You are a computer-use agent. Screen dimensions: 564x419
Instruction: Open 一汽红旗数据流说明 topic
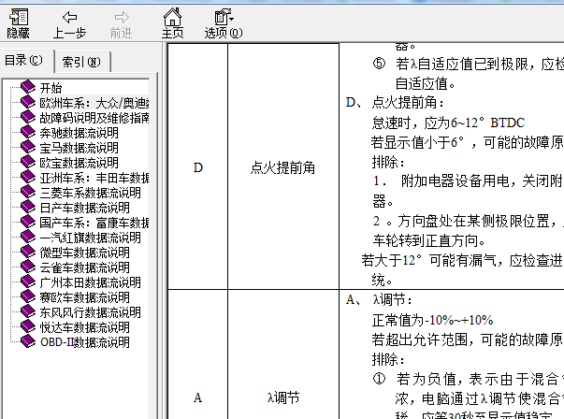[x=90, y=238]
